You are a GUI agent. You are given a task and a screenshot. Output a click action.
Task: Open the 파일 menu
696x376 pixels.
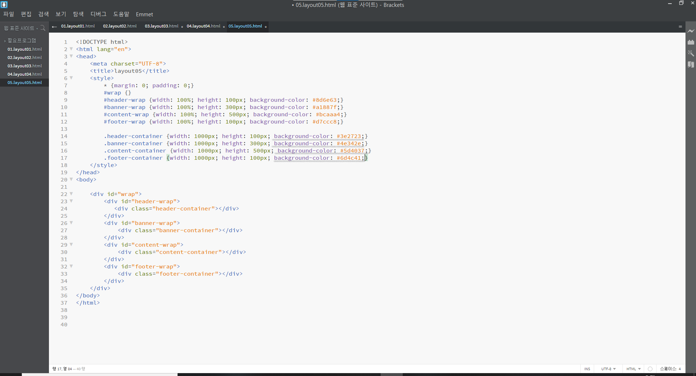(9, 14)
